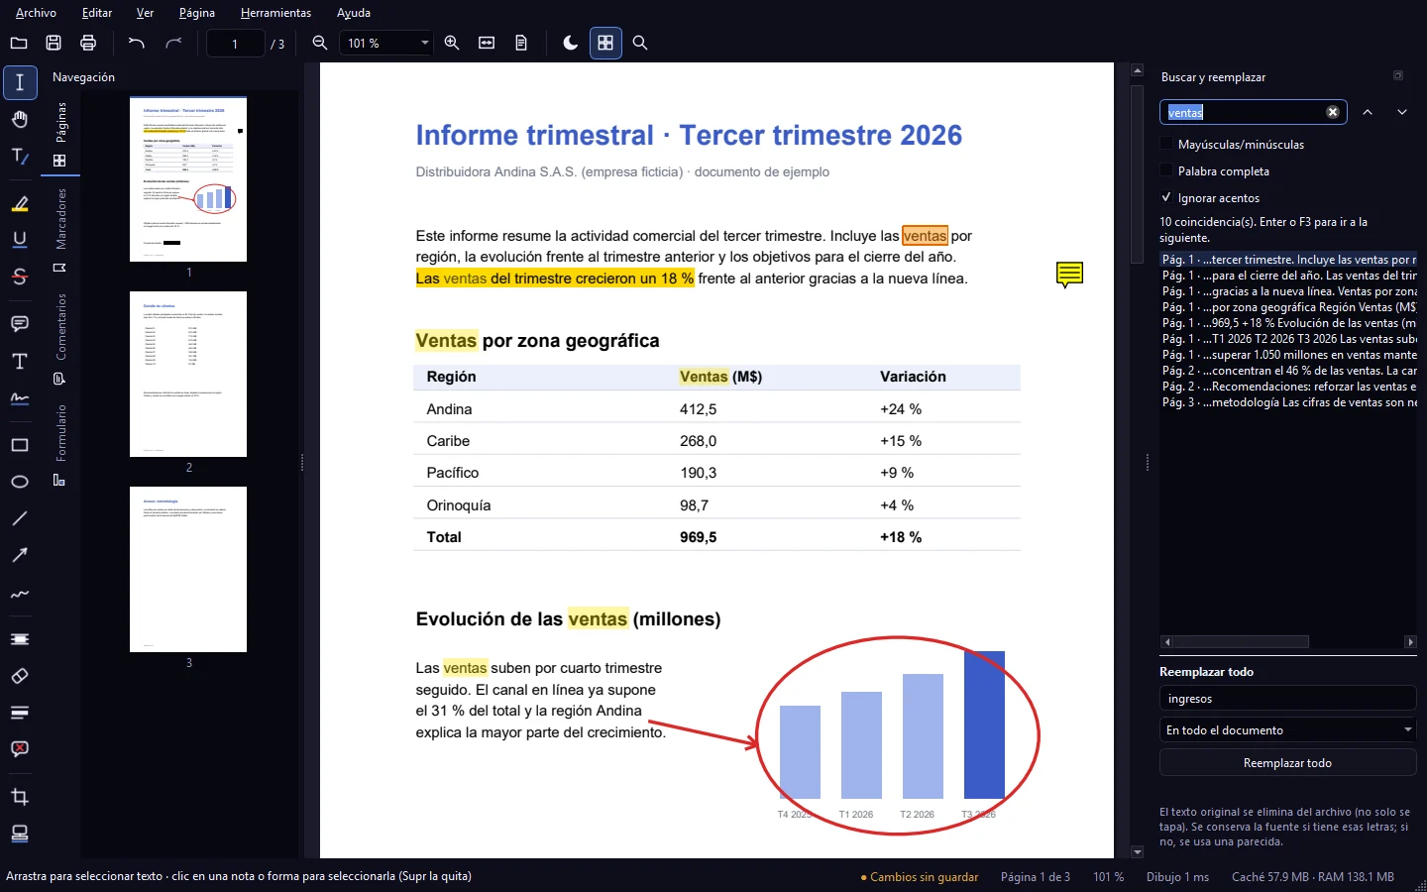Open the Herramientas menu
1427x892 pixels.
tap(275, 13)
